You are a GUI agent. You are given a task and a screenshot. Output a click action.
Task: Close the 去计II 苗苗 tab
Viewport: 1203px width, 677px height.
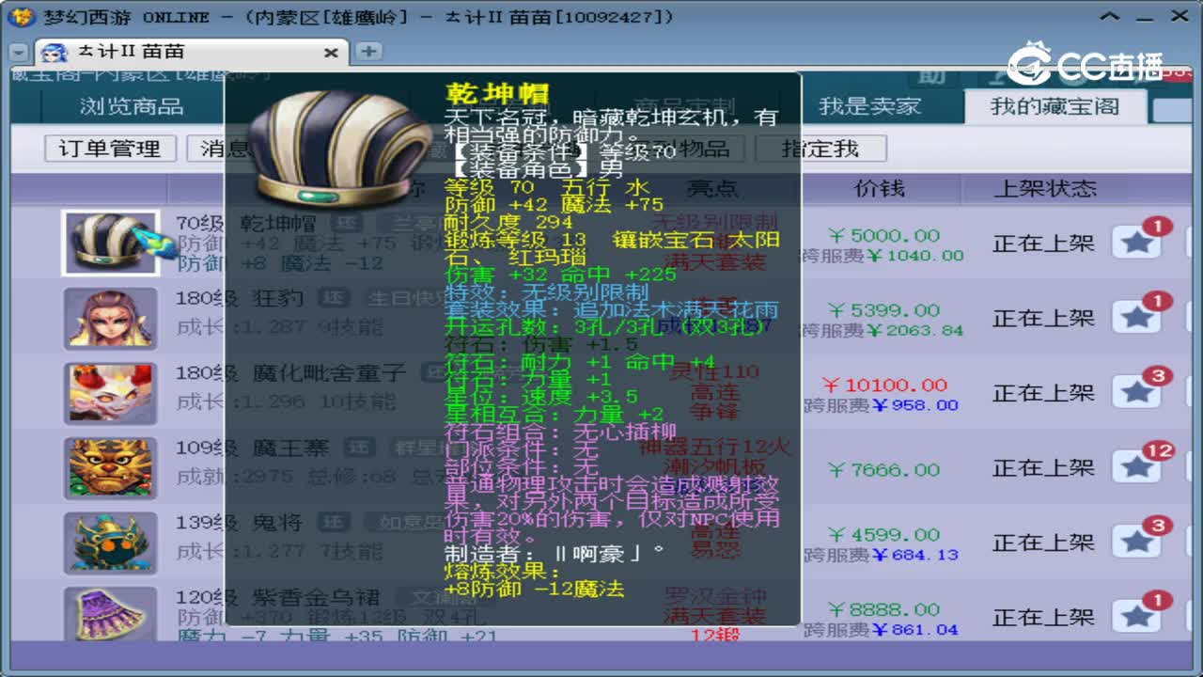click(331, 53)
